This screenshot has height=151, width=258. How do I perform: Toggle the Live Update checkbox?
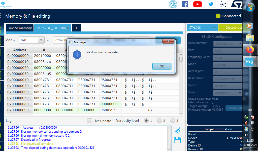coord(89,121)
